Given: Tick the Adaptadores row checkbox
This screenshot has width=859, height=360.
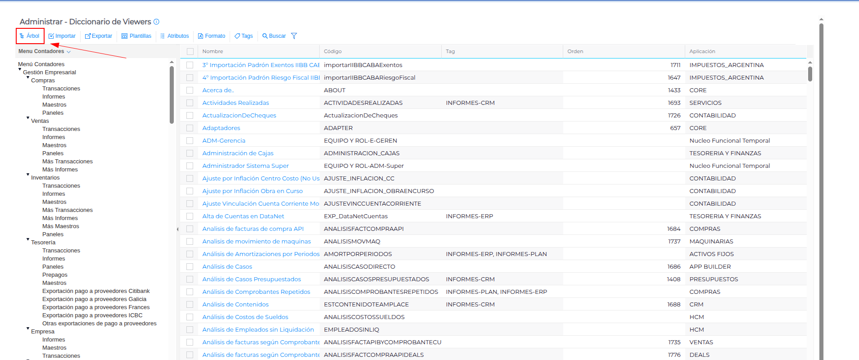Looking at the screenshot, I should 190,128.
